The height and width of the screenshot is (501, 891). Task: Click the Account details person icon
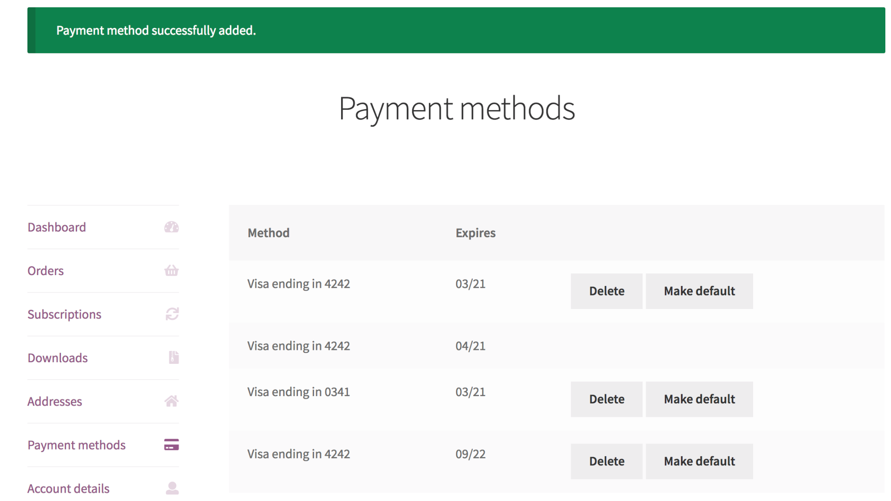coord(172,489)
